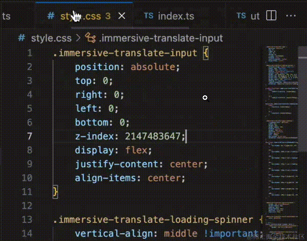Click the 'bottom: 0;' declaration
Image resolution: width=307 pixels, height=241 pixels.
tap(102, 122)
